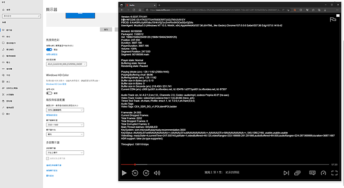
Task: Open Edge Settings and more menu
Action: click(337, 10)
